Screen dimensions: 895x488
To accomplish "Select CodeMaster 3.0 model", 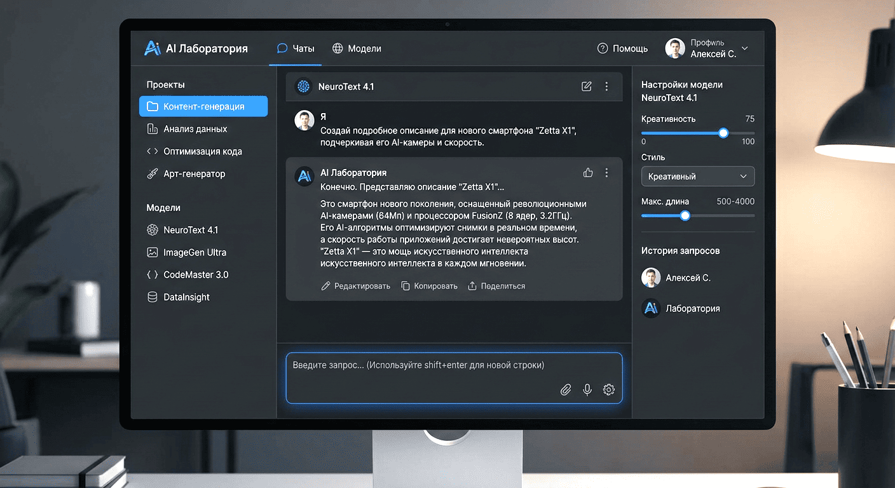I will coord(196,274).
